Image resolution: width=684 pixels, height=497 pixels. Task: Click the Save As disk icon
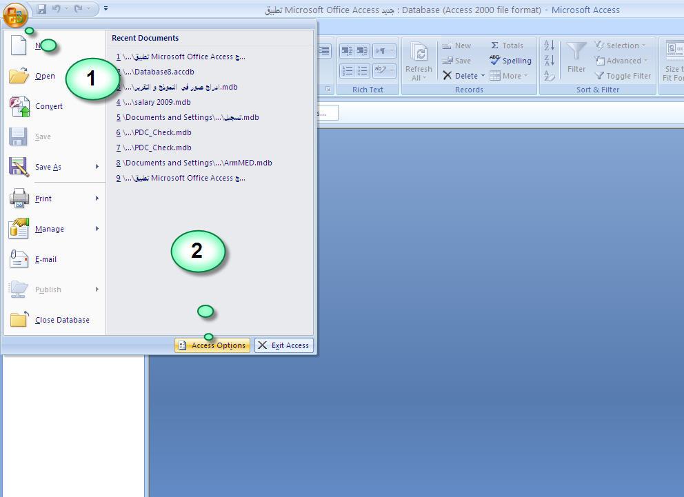(19, 167)
